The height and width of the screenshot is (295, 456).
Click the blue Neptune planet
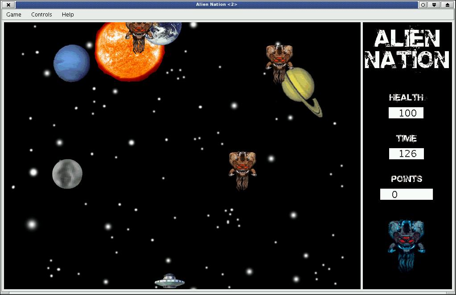[x=71, y=63]
